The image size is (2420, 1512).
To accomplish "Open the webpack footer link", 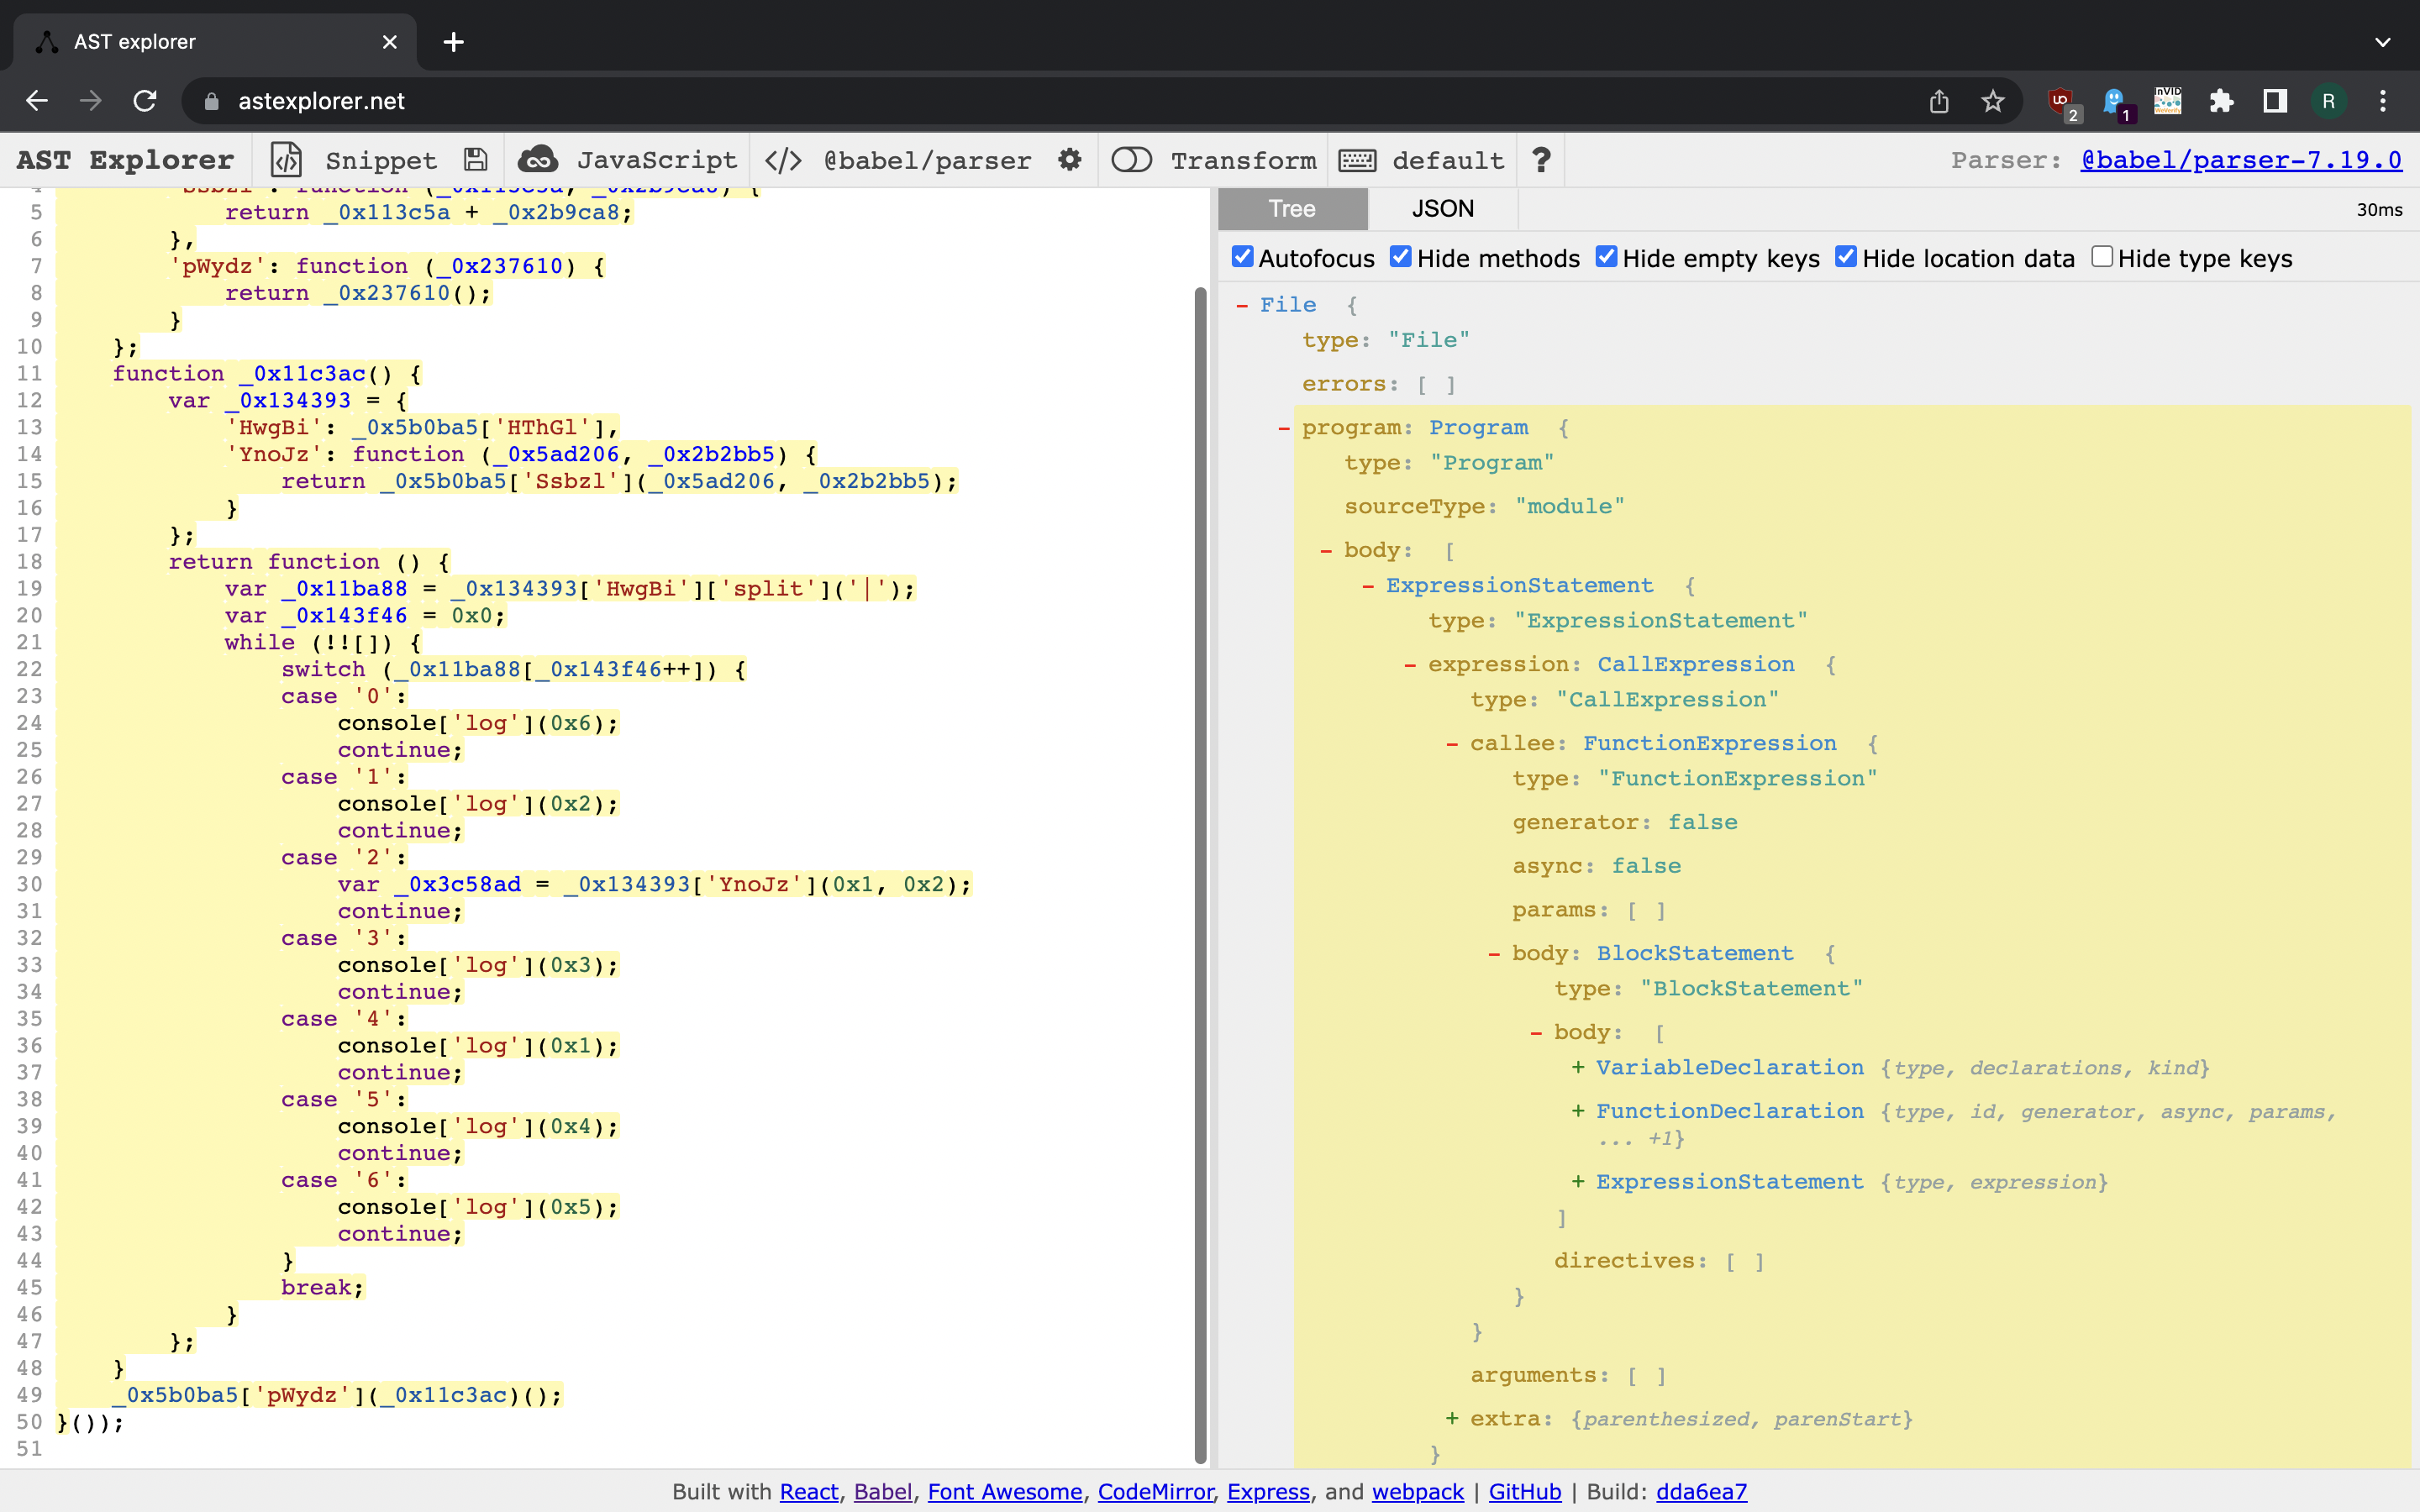I will (1418, 1491).
